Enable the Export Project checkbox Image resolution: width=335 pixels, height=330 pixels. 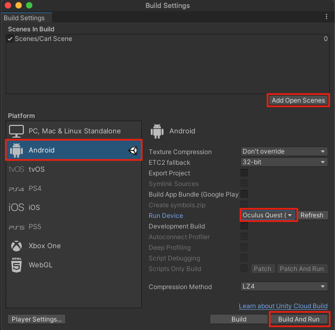[x=244, y=173]
